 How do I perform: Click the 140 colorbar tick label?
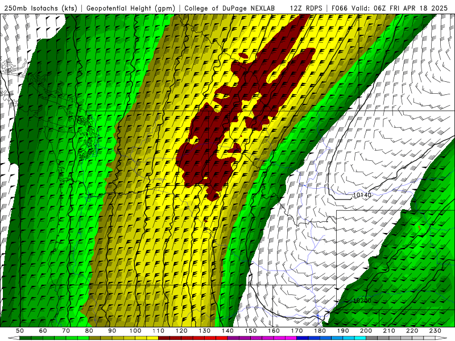point(227,331)
